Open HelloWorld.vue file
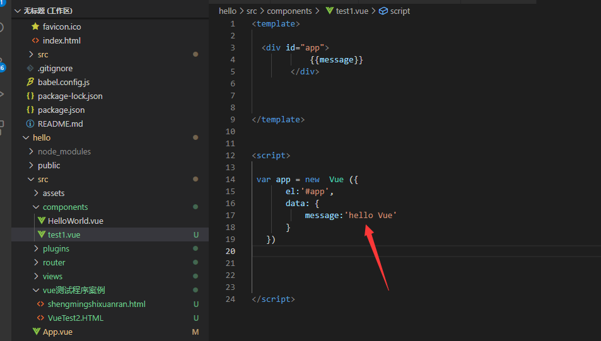 [x=76, y=221]
